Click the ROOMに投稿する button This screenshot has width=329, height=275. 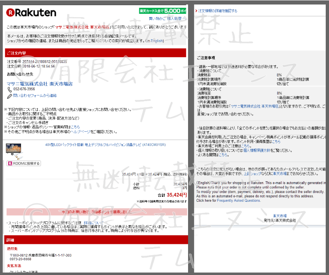[x=24, y=164]
